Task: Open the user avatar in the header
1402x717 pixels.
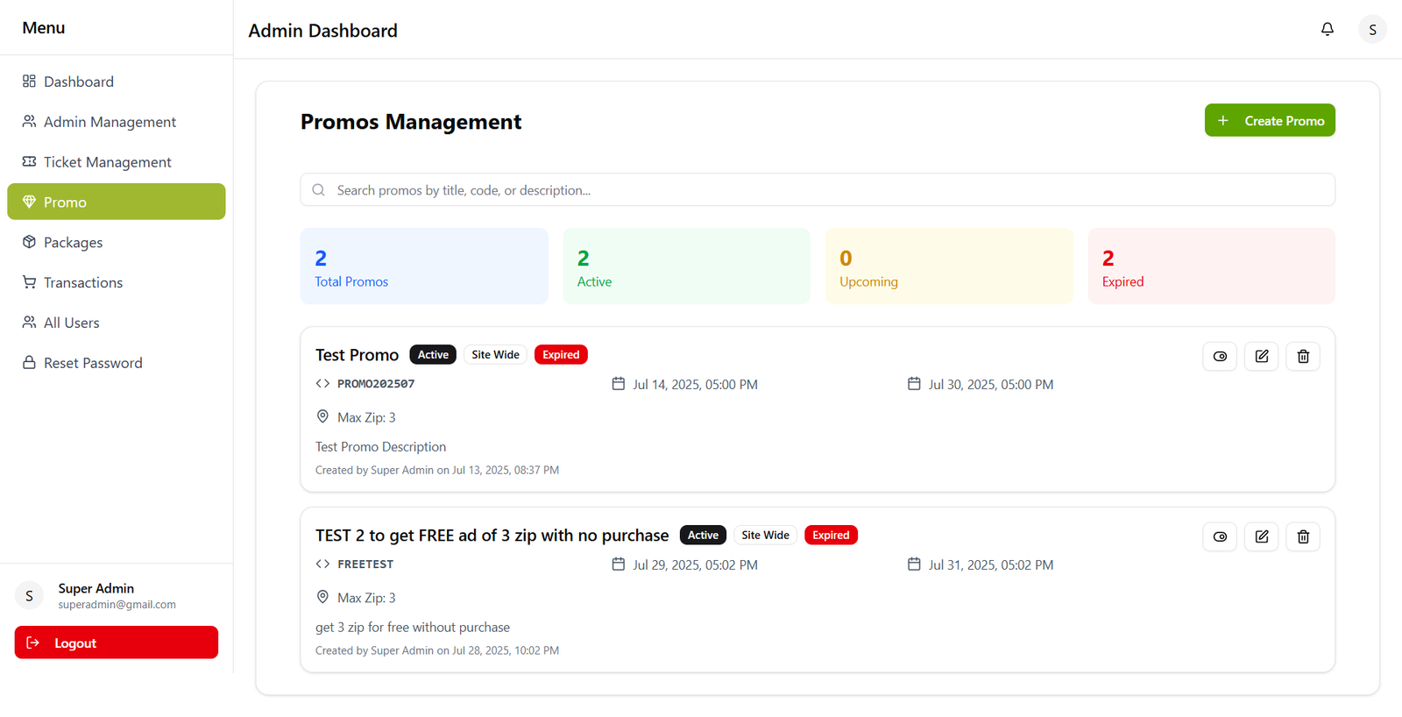Action: pyautogui.click(x=1371, y=30)
